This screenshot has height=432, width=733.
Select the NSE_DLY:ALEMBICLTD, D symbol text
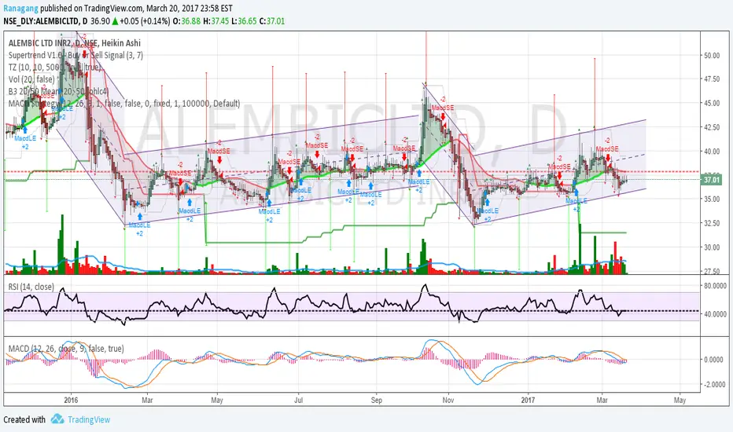46,21
